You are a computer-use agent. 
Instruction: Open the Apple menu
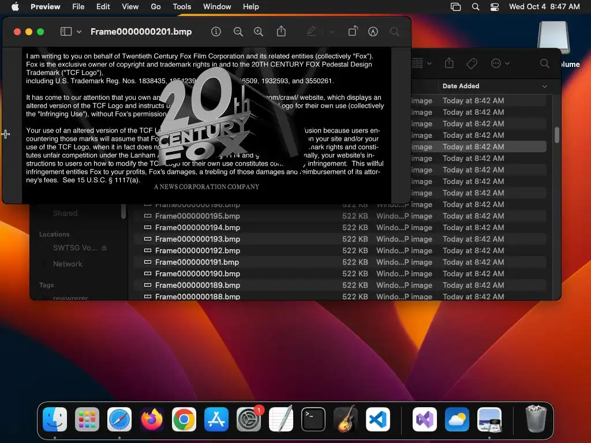coord(15,7)
